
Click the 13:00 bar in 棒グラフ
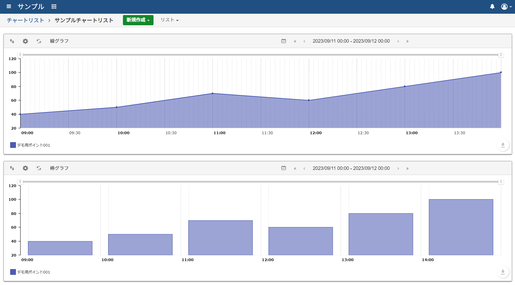(381, 234)
